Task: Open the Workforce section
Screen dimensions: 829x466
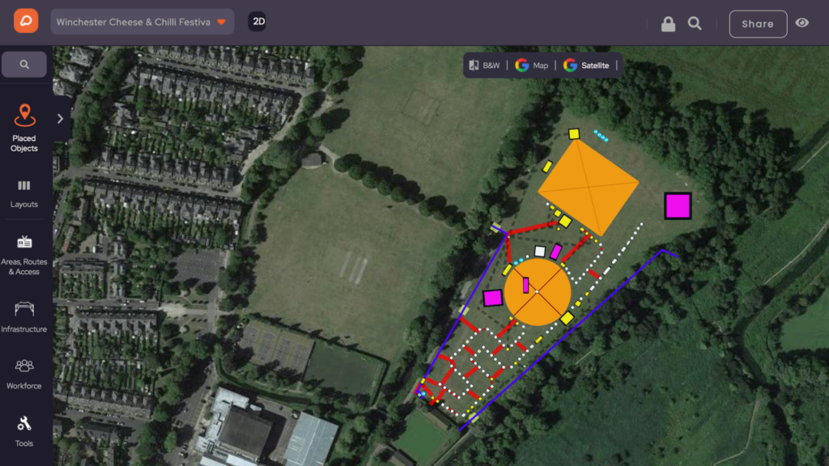Action: pos(23,374)
